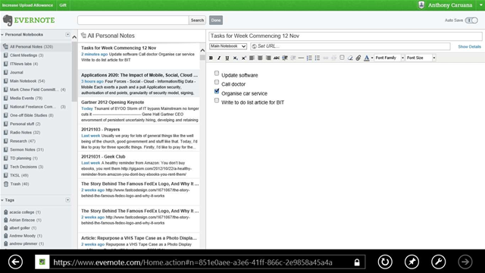Select All Personal Notes notebook
This screenshot has height=273, width=485.
32,47
